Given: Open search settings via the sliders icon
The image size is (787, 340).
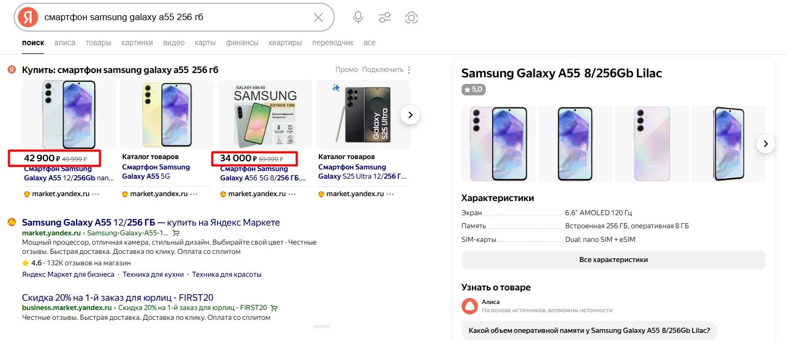Looking at the screenshot, I should [385, 17].
